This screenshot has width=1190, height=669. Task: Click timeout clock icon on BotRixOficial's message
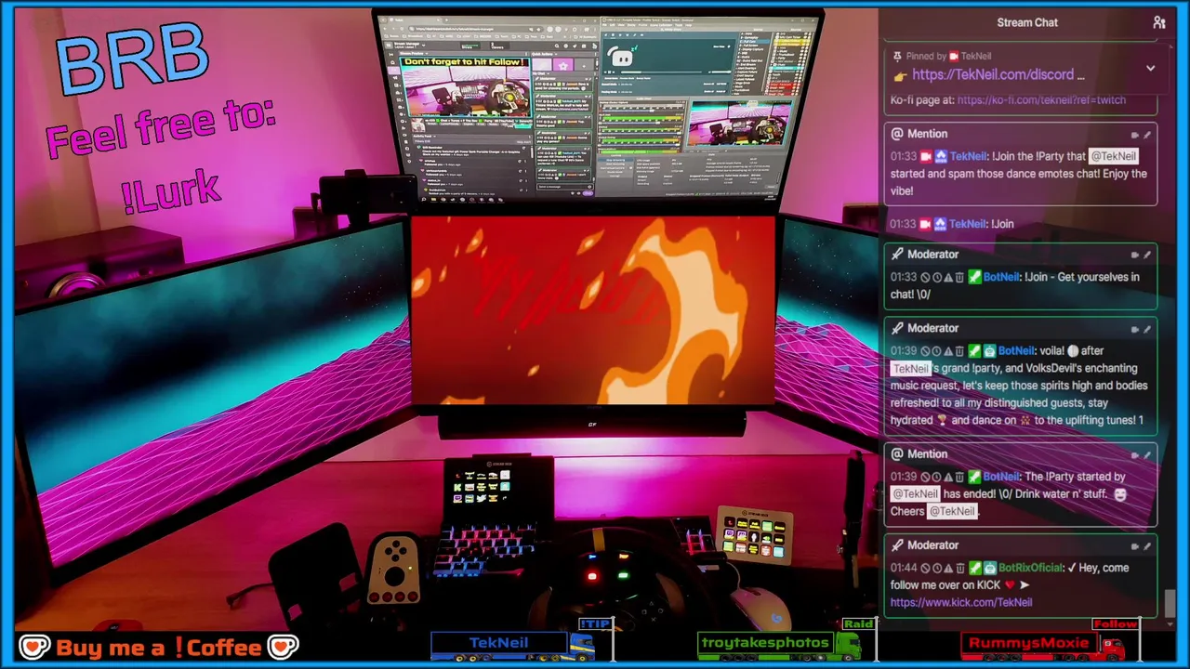pyautogui.click(x=937, y=568)
